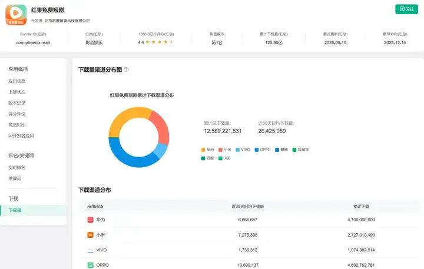Click the 华为 legend swatch
The image size is (424, 269).
203,150
